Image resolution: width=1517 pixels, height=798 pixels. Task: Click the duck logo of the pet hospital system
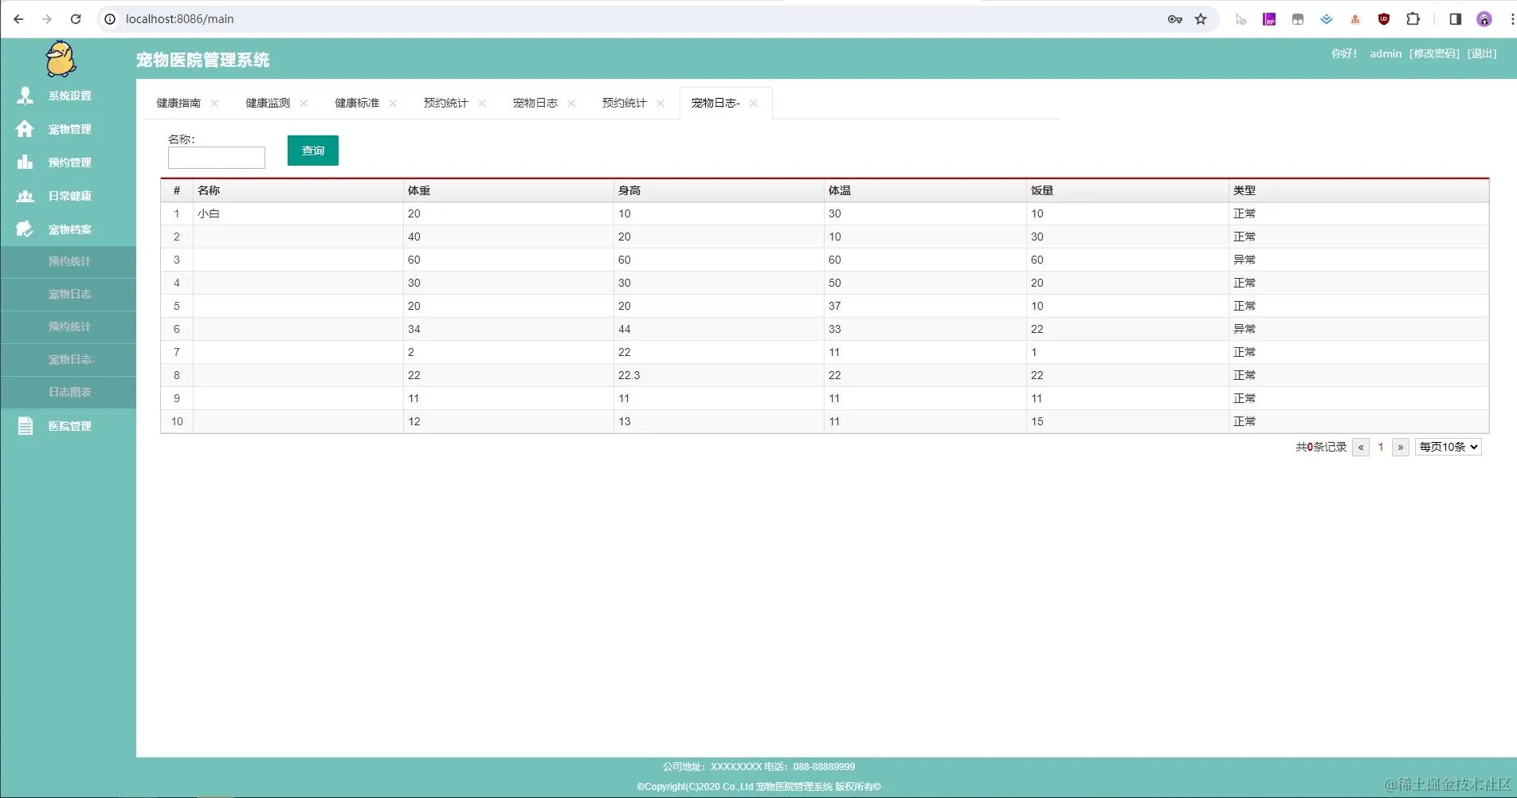[x=61, y=59]
